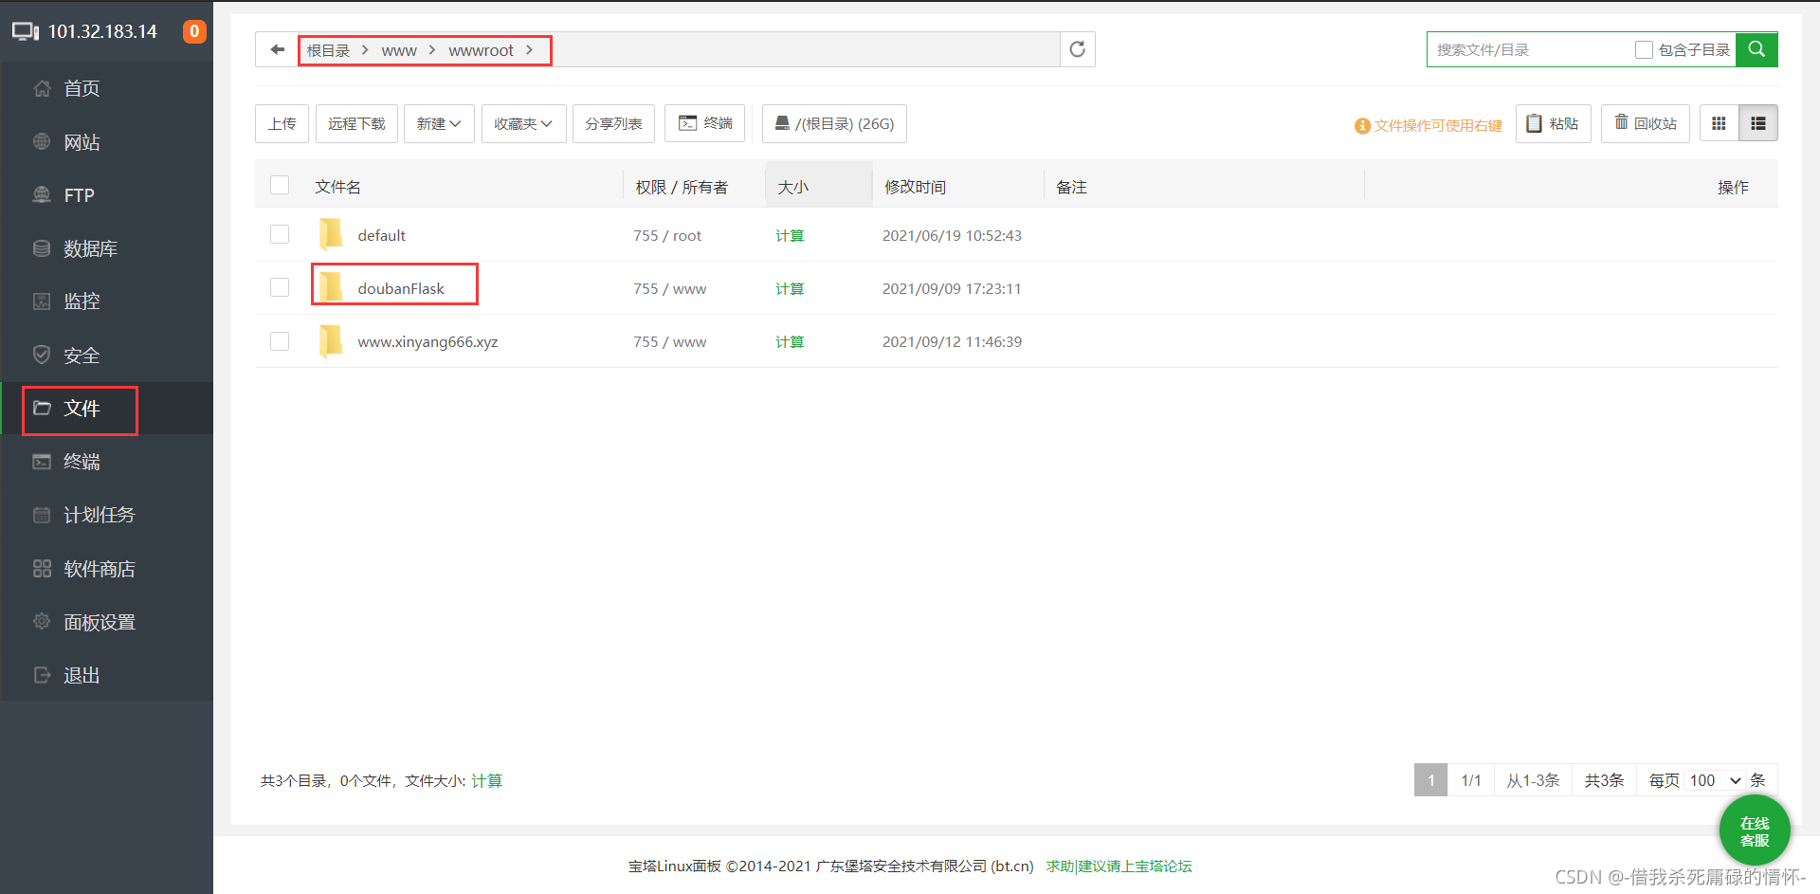Open the doubanFlask folder icon
1820x894 pixels.
(x=331, y=287)
